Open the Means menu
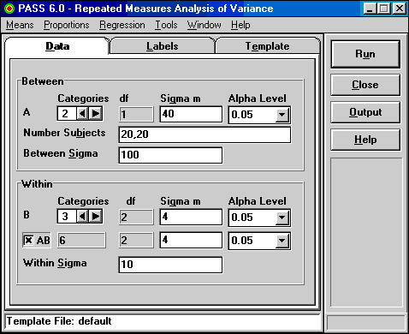Viewport: 409px width, 334px height. [20, 25]
